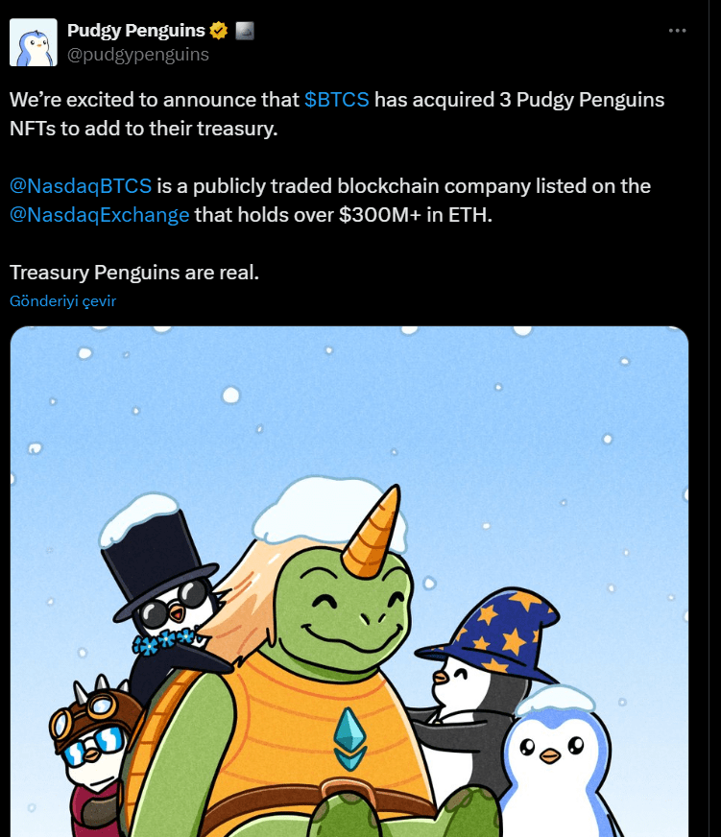Visit the @NasdaqBTCS mention
The image size is (721, 837).
click(81, 186)
